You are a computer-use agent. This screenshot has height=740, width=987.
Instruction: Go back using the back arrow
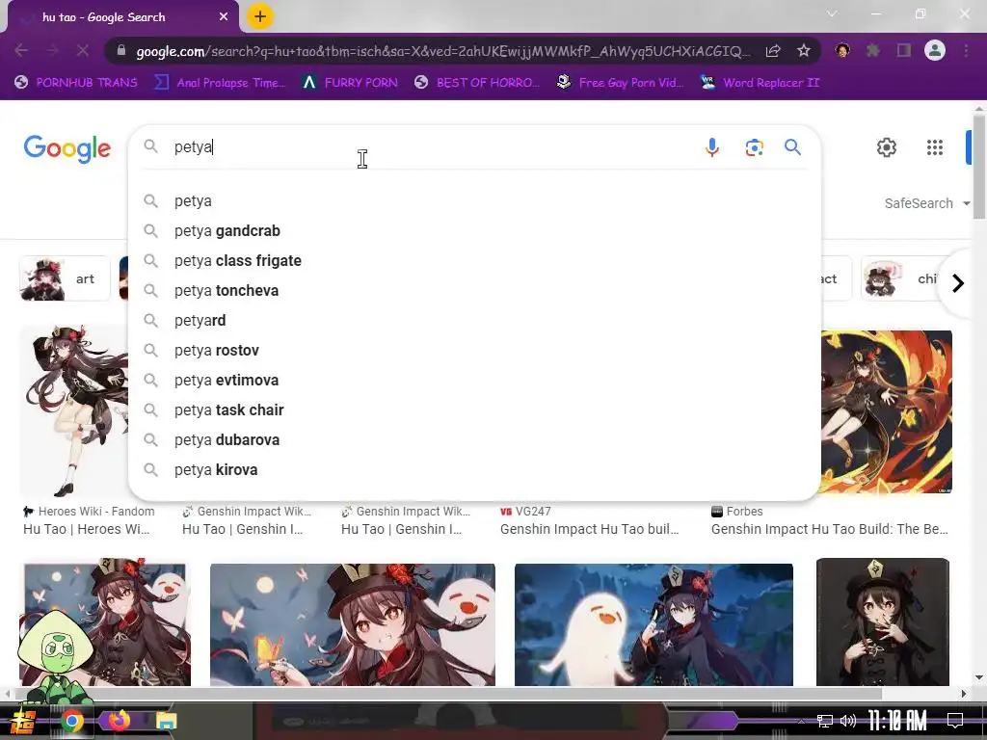[21, 50]
